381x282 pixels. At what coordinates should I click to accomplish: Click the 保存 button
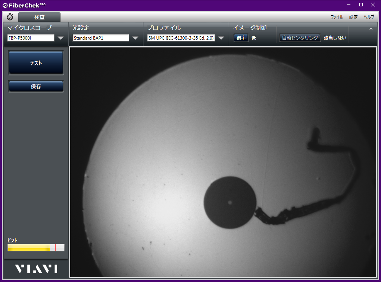[x=36, y=86]
